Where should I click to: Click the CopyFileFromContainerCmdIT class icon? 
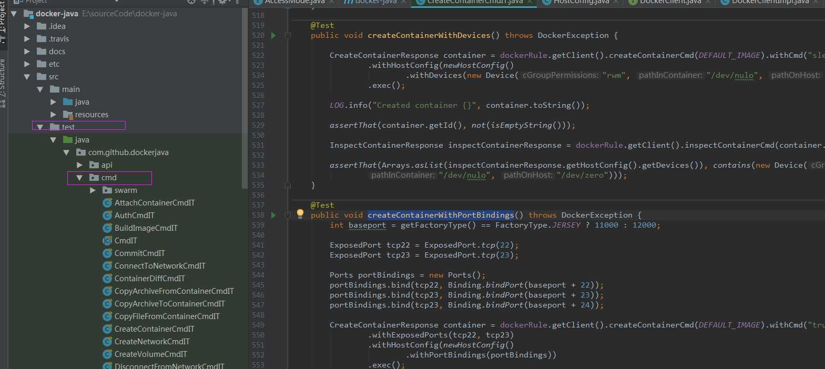pyautogui.click(x=107, y=316)
